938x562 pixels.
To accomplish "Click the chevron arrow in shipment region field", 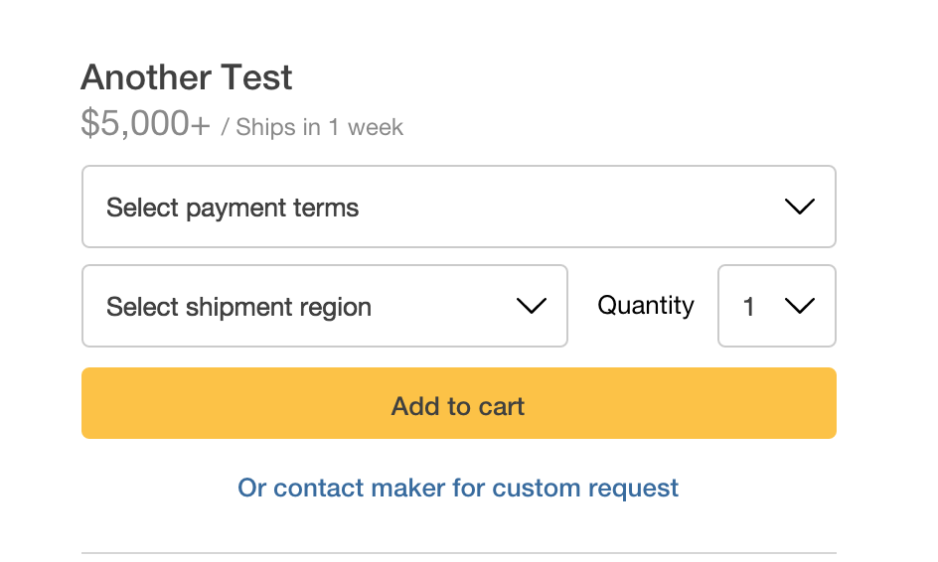I will [532, 306].
